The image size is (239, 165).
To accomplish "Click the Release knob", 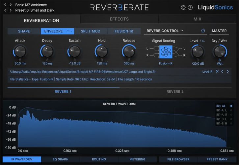I will (x=129, y=51).
